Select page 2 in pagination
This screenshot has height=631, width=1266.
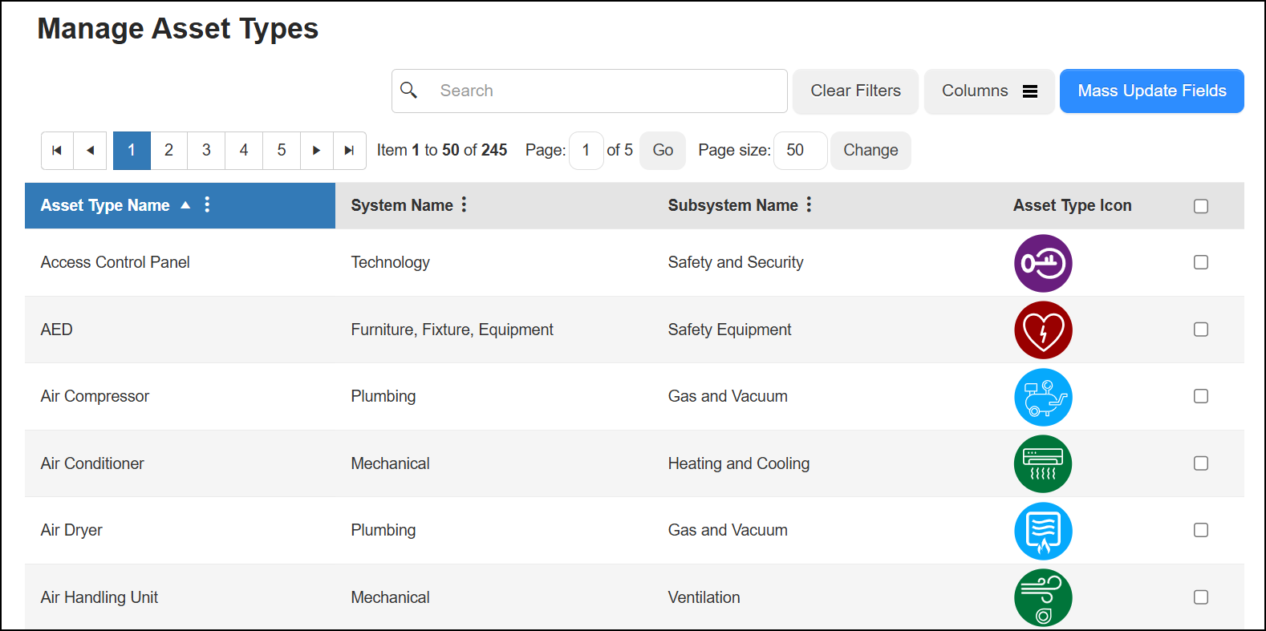[168, 151]
